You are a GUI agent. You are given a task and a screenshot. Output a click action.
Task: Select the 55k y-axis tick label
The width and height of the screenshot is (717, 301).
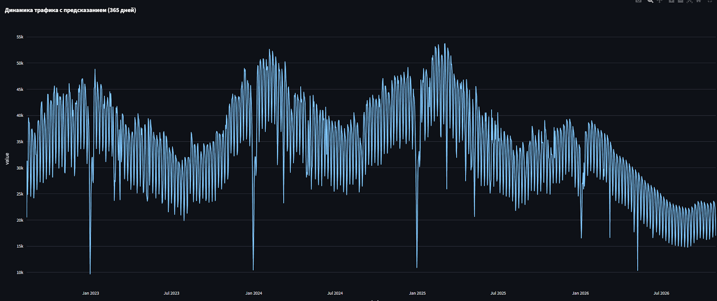tap(20, 37)
